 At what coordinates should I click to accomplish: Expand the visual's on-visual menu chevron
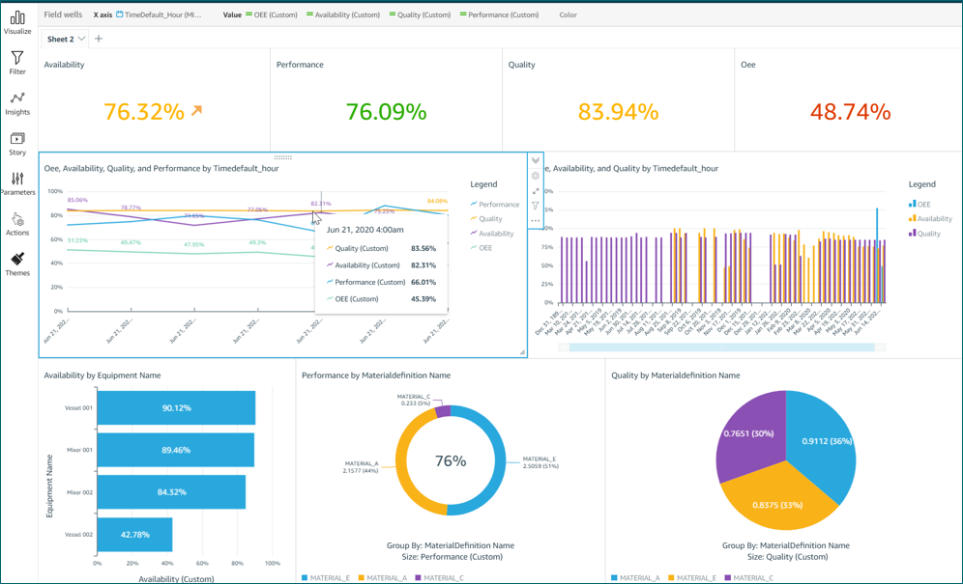click(x=536, y=160)
